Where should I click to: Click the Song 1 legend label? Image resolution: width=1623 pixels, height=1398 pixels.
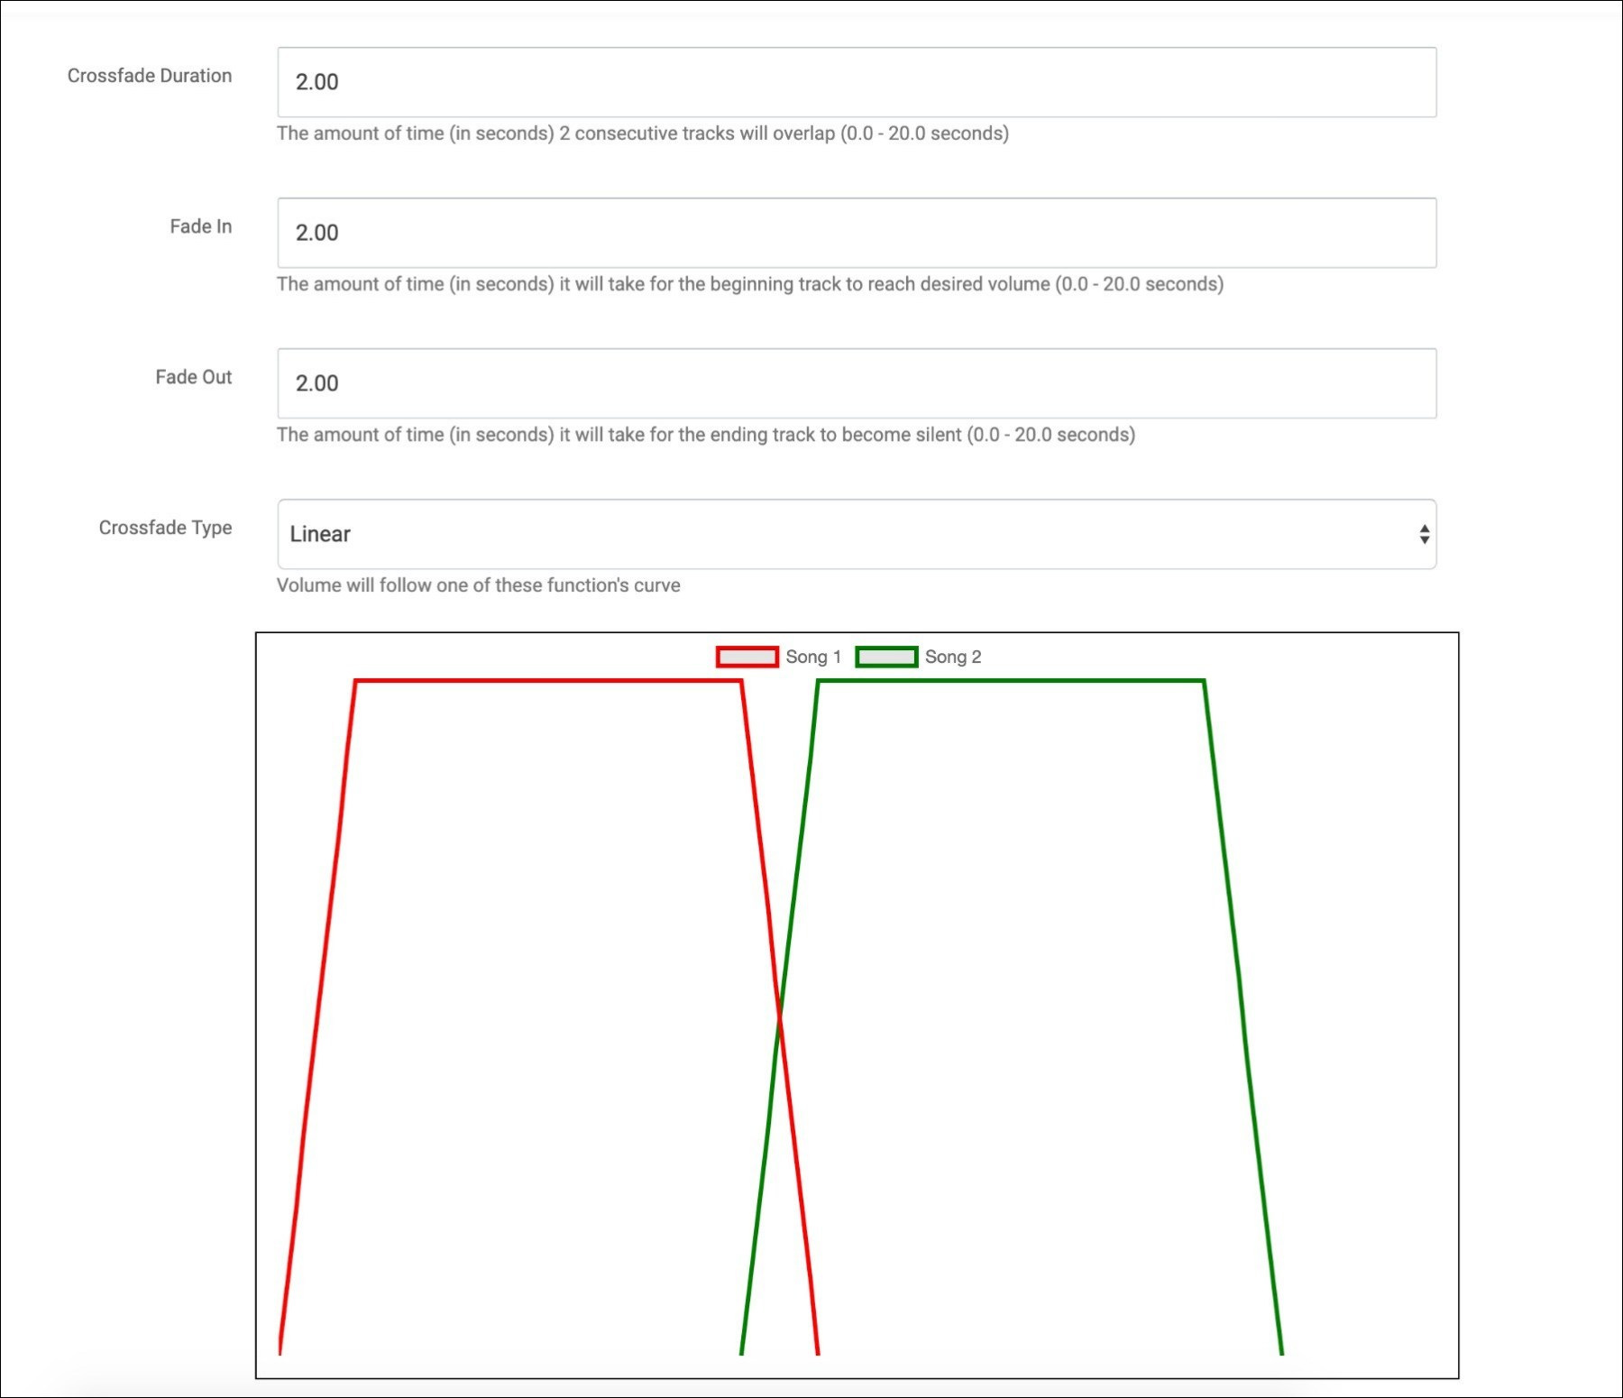coord(813,657)
